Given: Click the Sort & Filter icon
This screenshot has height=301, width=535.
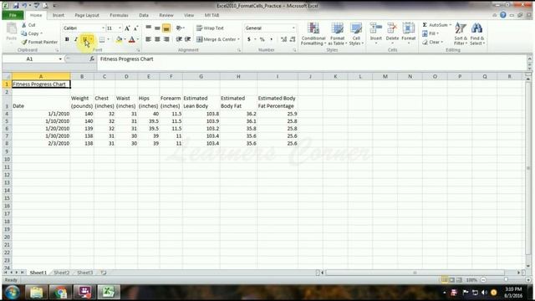Looking at the screenshot, I should tap(461, 28).
